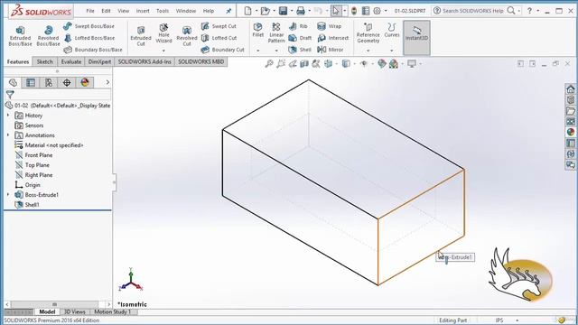Choose Swept Boss/Base
The image size is (578, 325).
[89, 26]
